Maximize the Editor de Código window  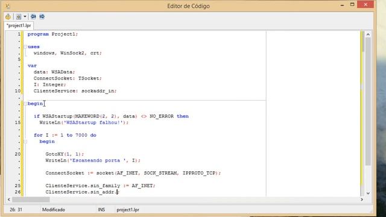(x=352, y=5)
